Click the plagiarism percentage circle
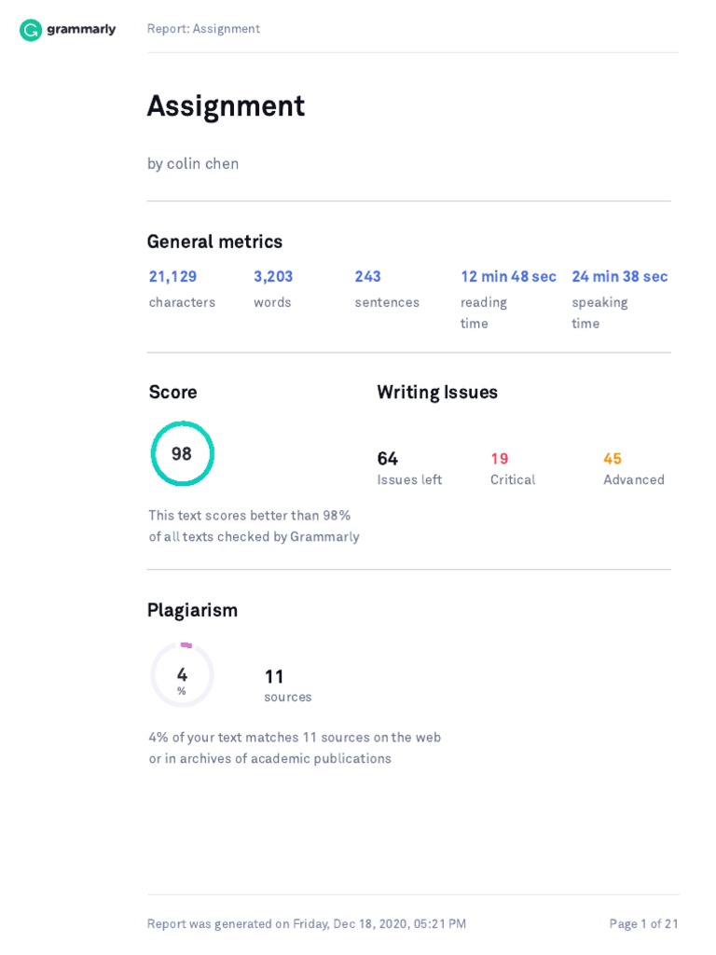The image size is (716, 955). pyautogui.click(x=183, y=675)
